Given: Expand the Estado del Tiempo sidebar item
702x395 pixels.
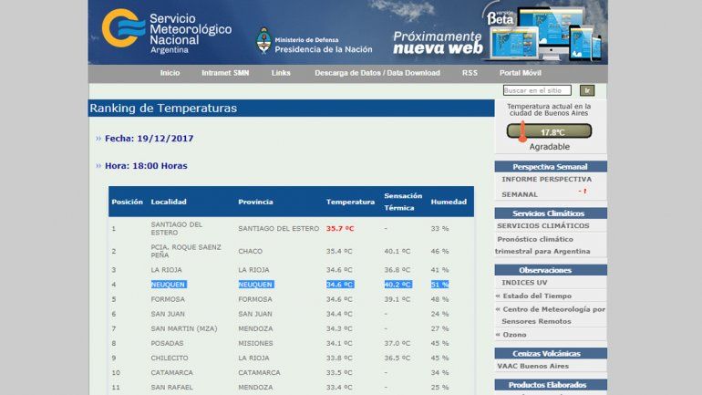Looking at the screenshot, I should tap(537, 296).
